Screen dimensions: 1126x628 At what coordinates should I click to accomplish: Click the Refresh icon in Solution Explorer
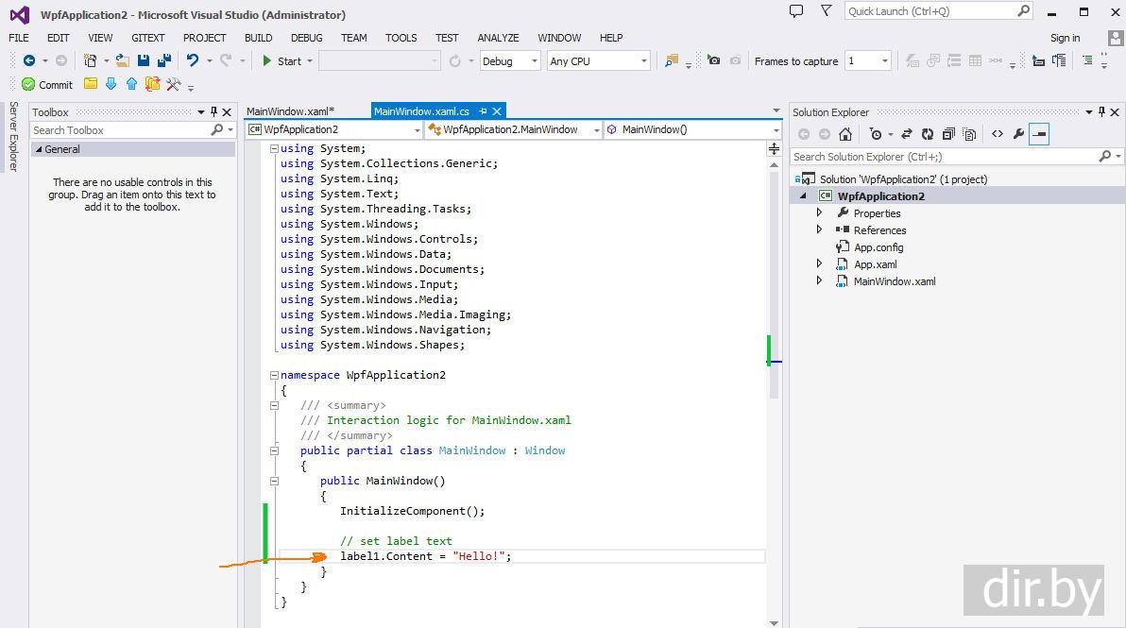[x=928, y=134]
